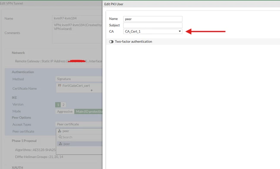Select IKE version 1 button
The image size is (280, 169).
click(58, 105)
